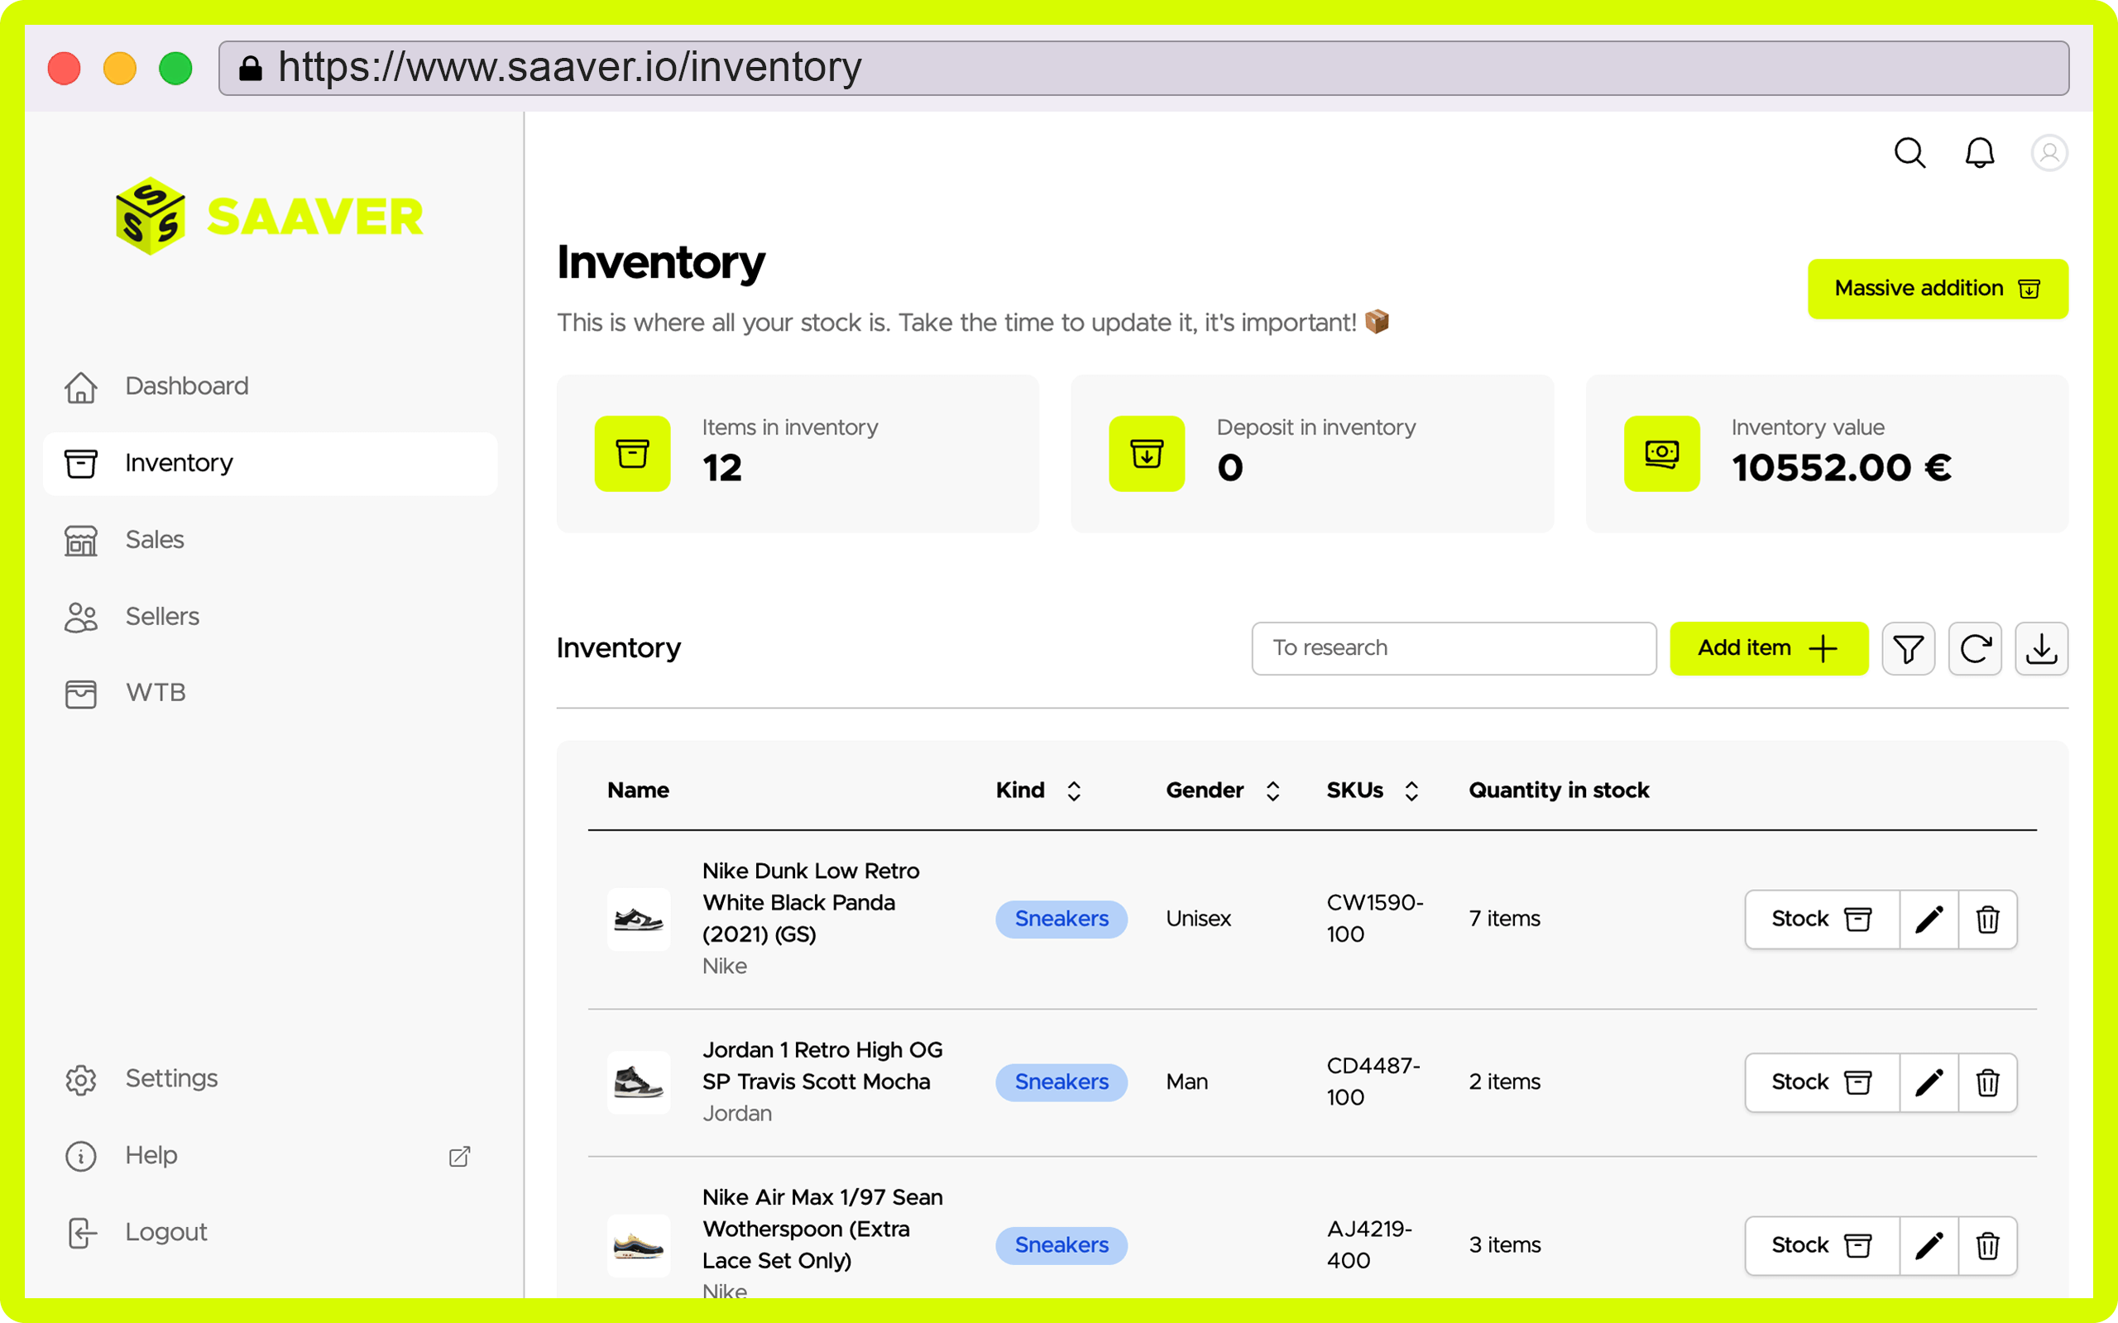2118x1323 pixels.
Task: Click the Nike Air Max 1/97 Sean Wotherspoon name
Action: click(x=822, y=1229)
